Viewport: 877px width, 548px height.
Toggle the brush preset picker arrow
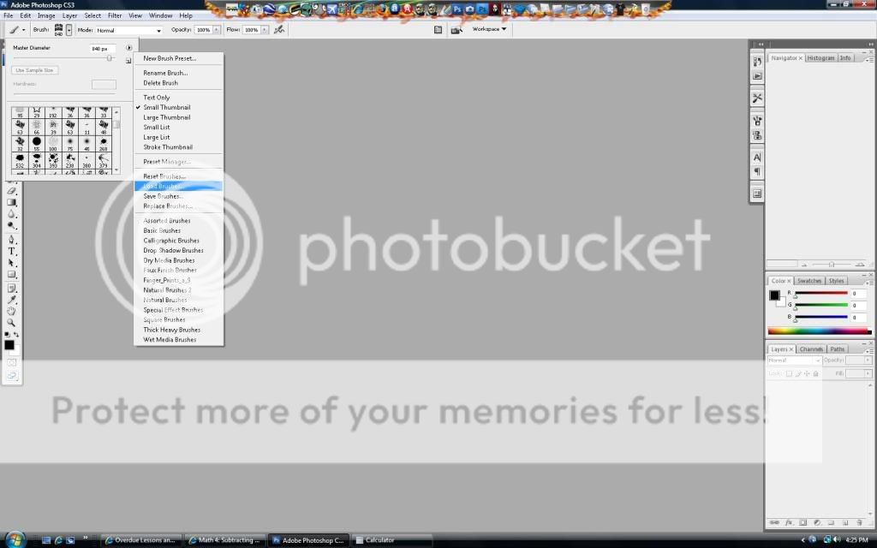[x=69, y=30]
